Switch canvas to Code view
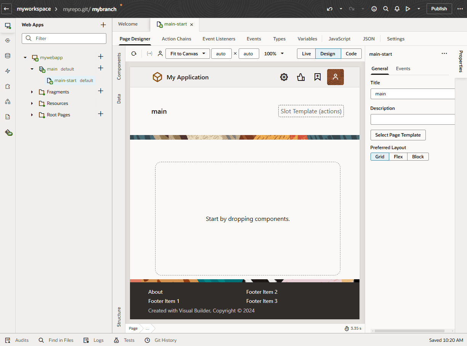The width and height of the screenshot is (467, 346). click(351, 54)
